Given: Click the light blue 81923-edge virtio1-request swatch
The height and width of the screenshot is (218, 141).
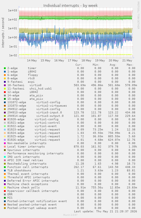Looking at the screenshot, I should [x=5, y=130].
